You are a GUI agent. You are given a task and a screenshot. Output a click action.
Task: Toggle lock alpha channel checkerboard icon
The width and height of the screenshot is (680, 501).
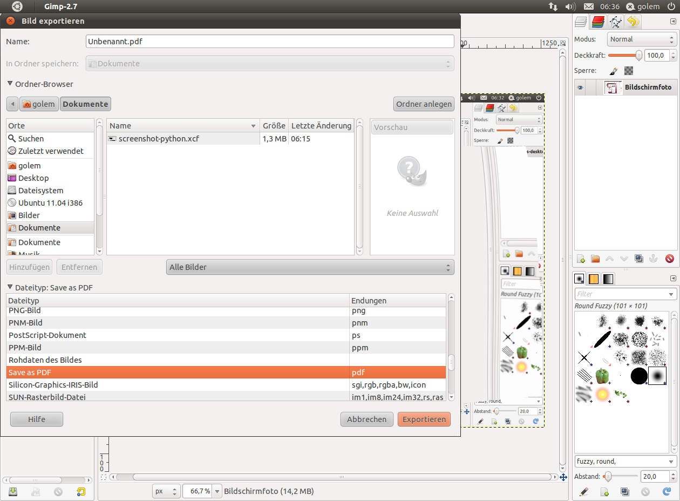[629, 71]
